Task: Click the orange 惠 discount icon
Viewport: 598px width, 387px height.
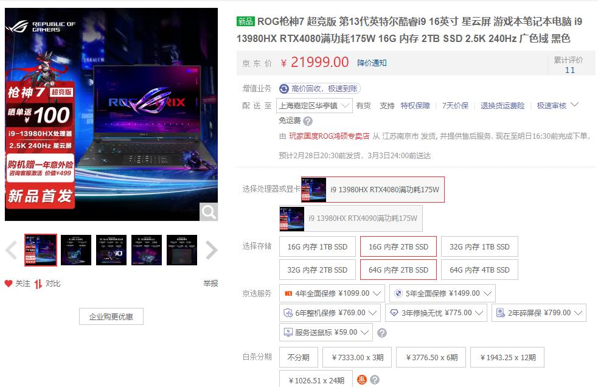Action: coord(361,380)
